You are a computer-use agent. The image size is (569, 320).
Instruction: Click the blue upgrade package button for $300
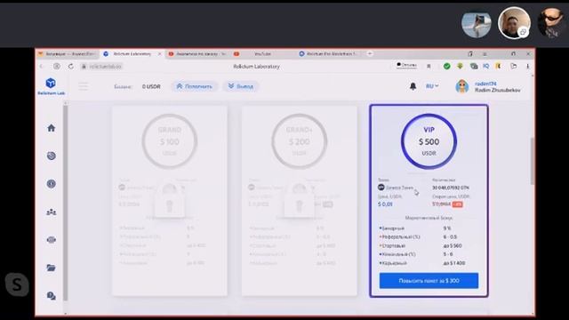pyautogui.click(x=429, y=281)
